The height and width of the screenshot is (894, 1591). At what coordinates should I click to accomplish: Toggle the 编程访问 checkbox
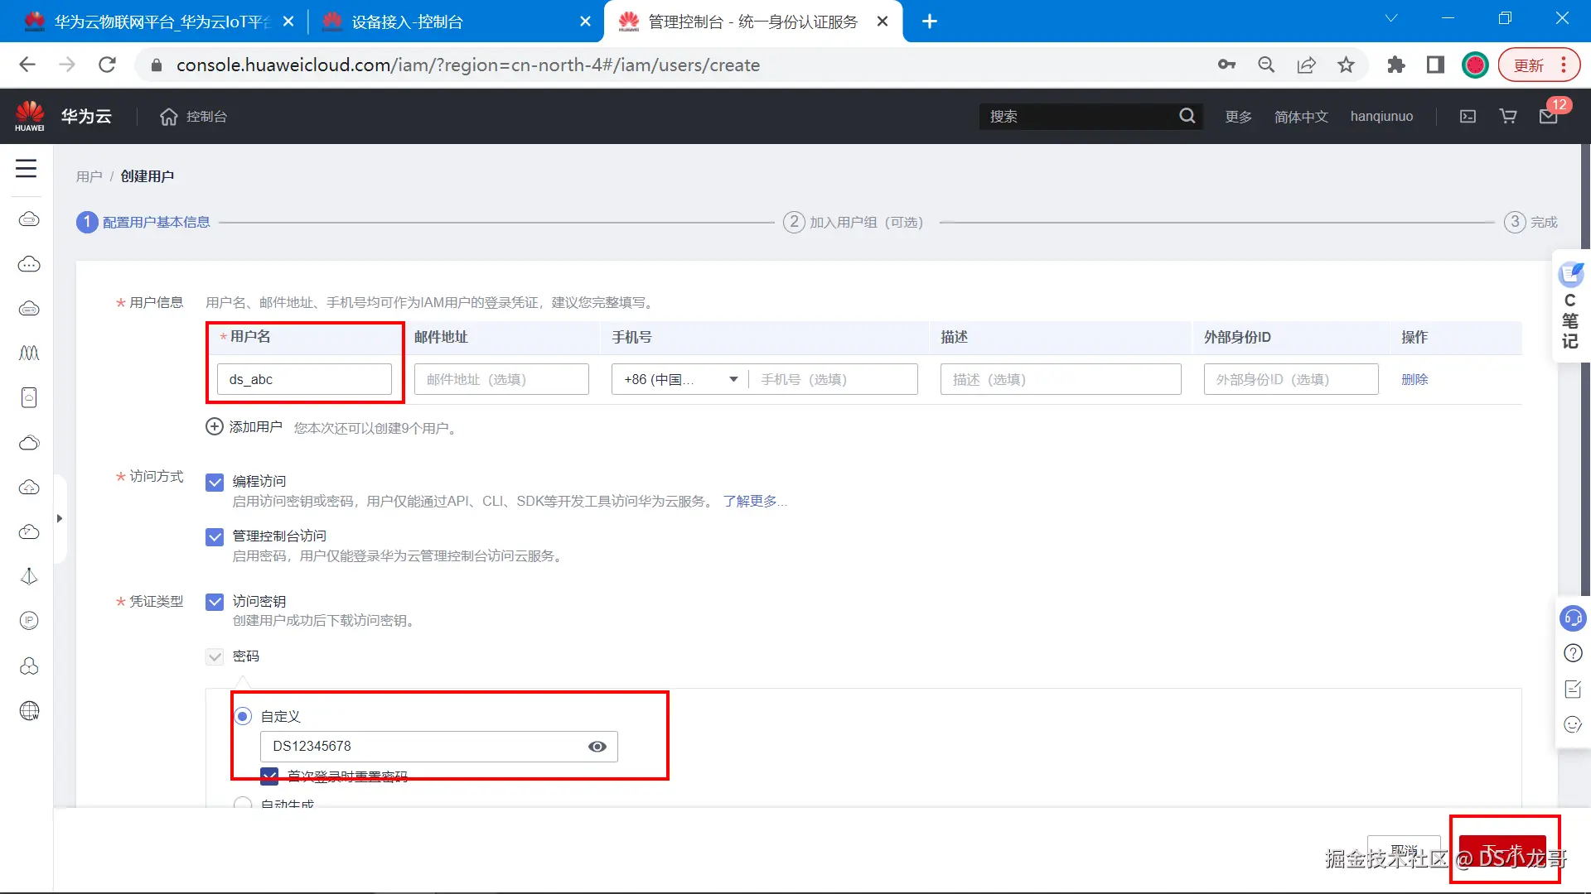215,482
